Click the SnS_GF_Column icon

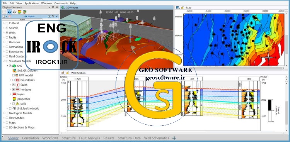click(x=14, y=71)
